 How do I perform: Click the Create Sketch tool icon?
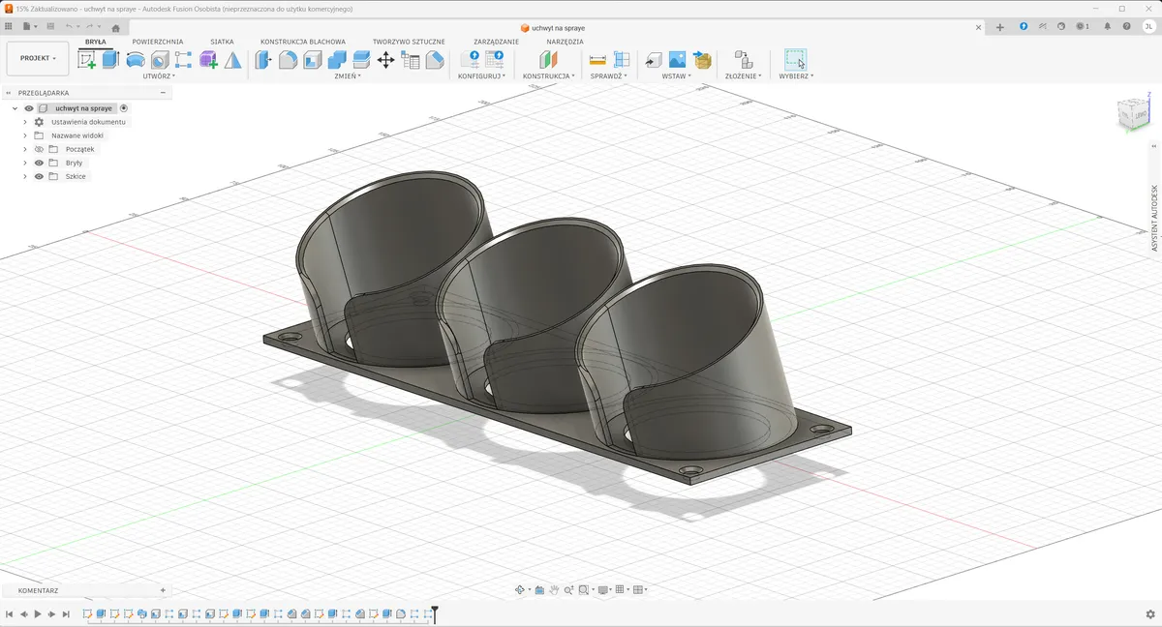coord(87,60)
